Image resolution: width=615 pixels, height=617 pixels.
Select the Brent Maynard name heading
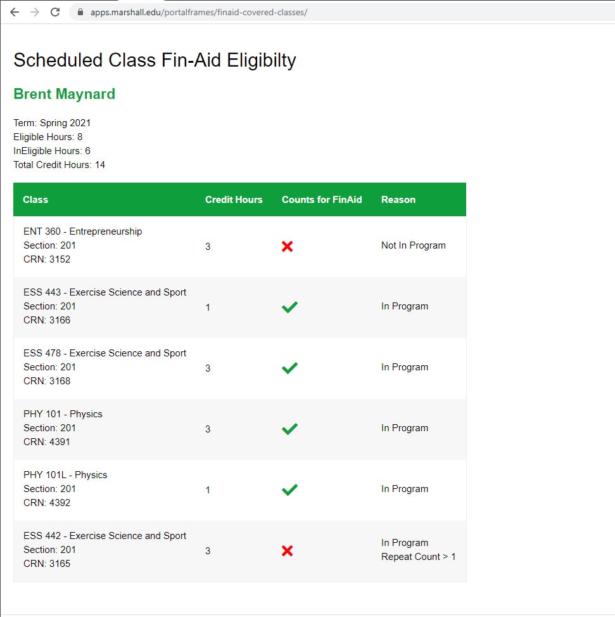tap(64, 94)
